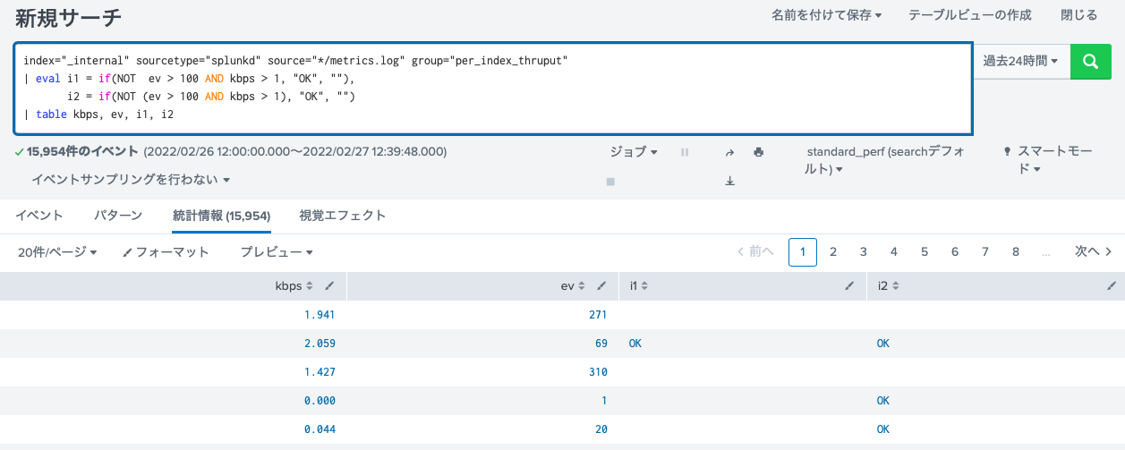Screen dimensions: 1125x450
Task: Stop the search job square icon
Action: coord(610,181)
